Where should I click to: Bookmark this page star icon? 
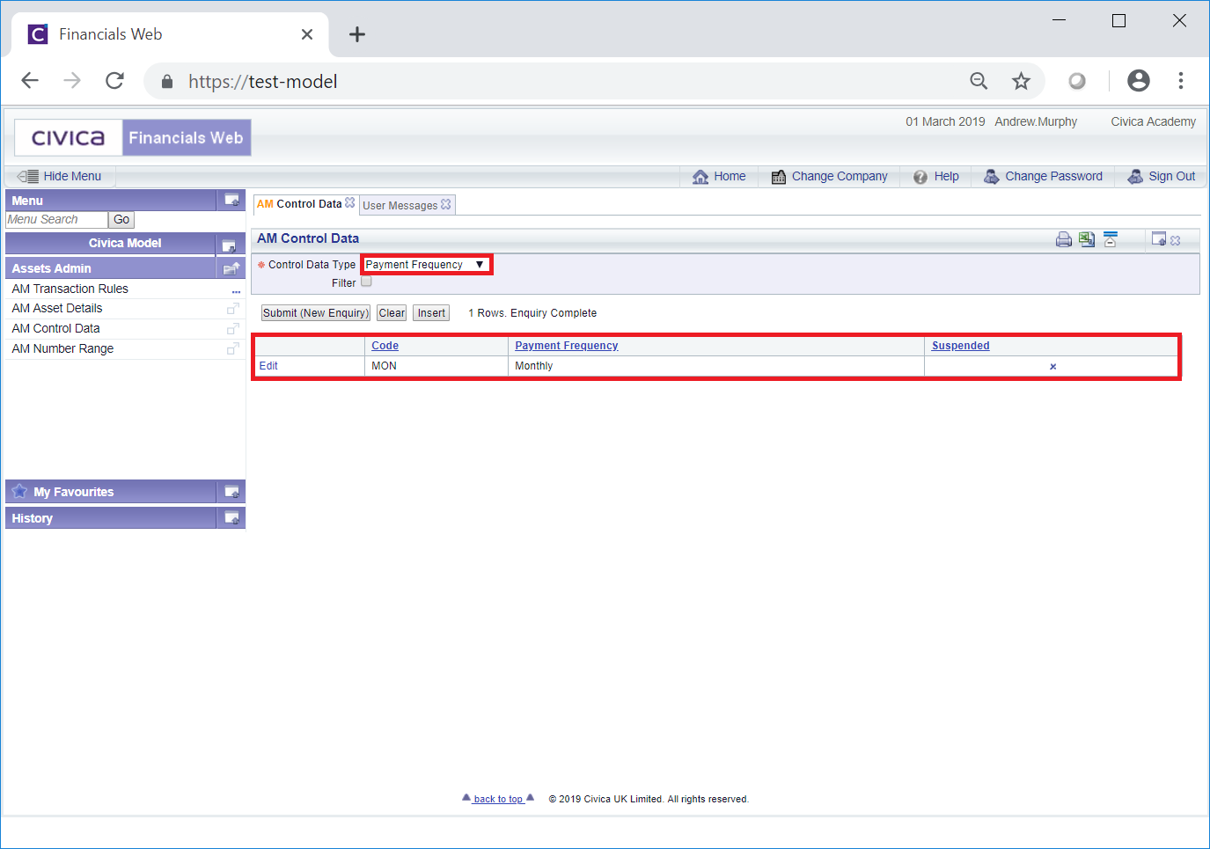point(1021,81)
